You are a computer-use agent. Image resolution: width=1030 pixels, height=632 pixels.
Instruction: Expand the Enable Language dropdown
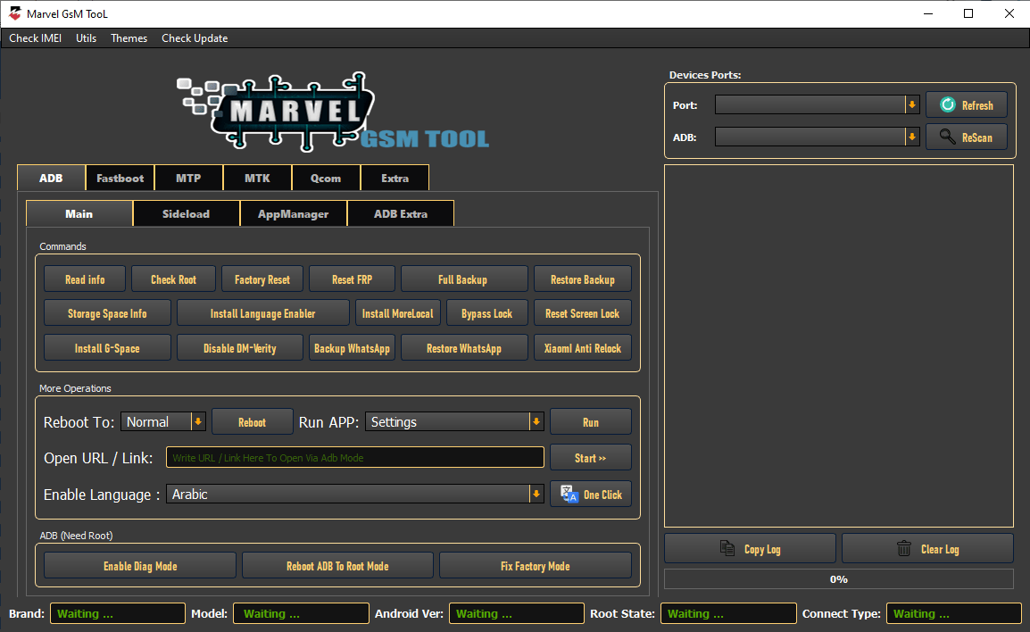[x=536, y=494]
